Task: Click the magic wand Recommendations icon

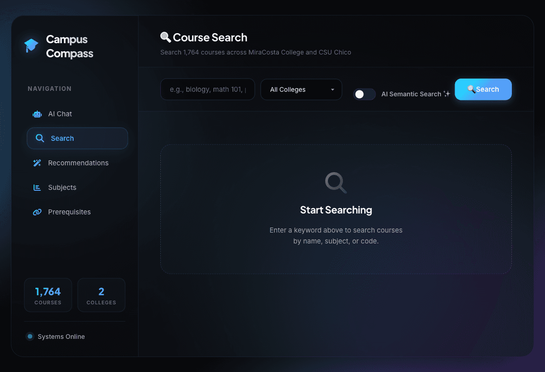Action: [37, 163]
